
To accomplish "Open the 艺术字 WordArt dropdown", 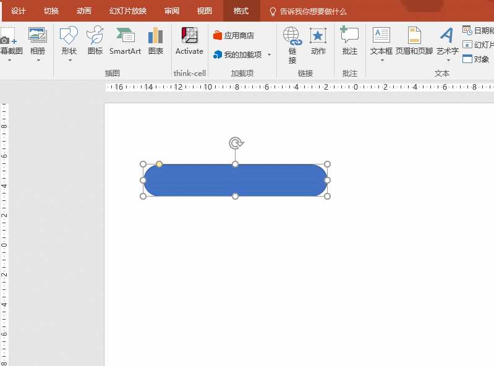I will click(448, 60).
